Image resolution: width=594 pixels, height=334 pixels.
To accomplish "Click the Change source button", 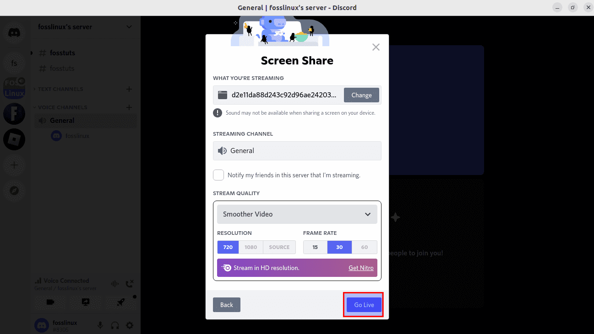I will (x=362, y=95).
